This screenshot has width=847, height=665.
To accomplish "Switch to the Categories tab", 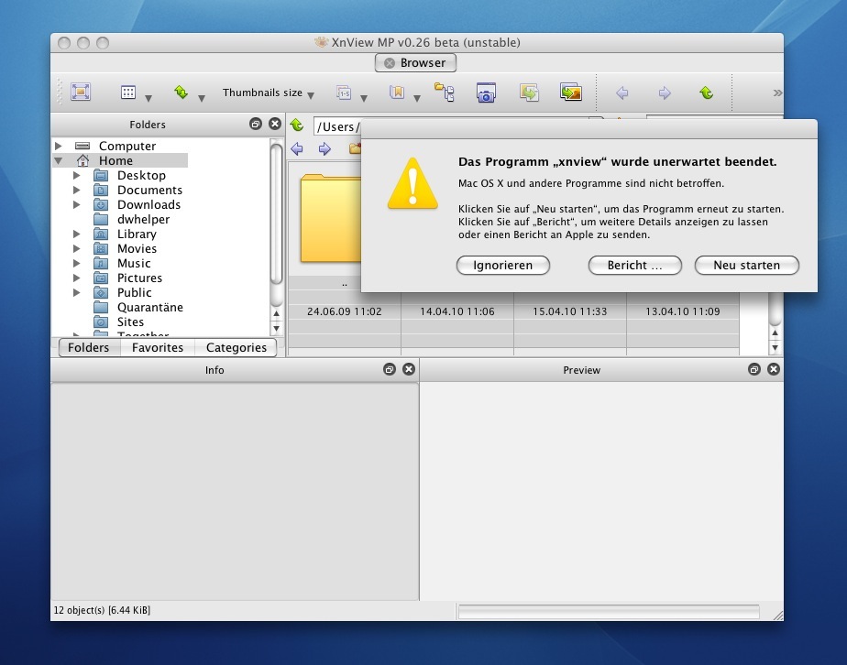I will [x=236, y=348].
